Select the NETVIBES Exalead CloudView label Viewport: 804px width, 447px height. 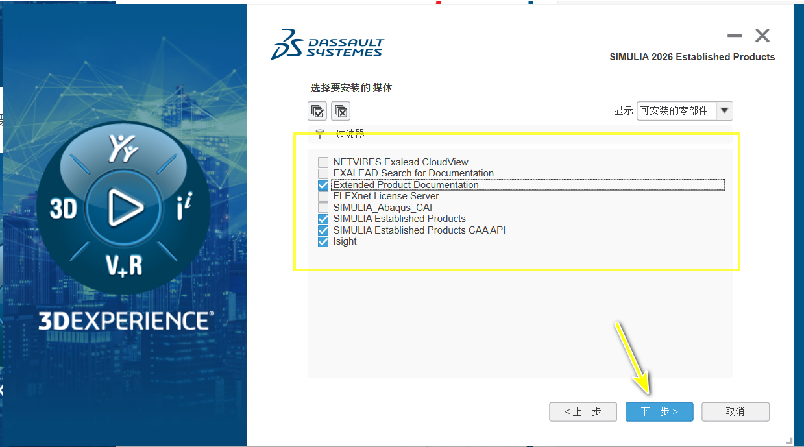pos(400,162)
